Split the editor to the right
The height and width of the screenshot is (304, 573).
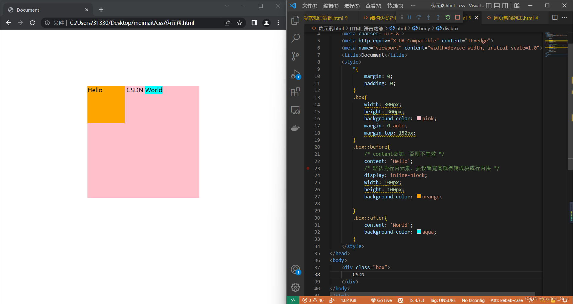(x=555, y=18)
